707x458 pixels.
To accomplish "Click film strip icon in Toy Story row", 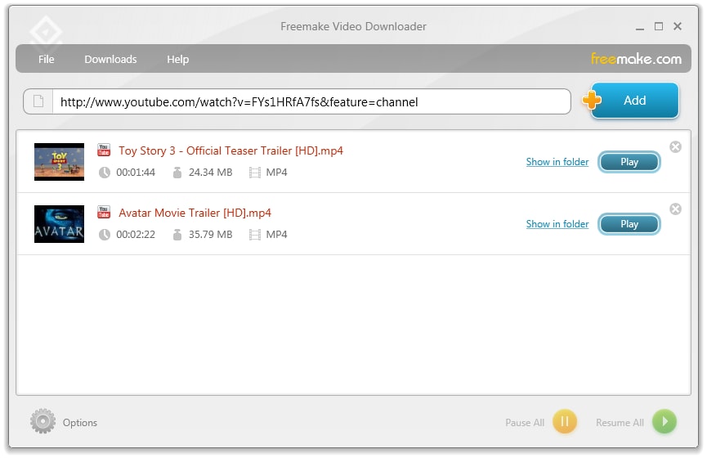I will [x=255, y=173].
